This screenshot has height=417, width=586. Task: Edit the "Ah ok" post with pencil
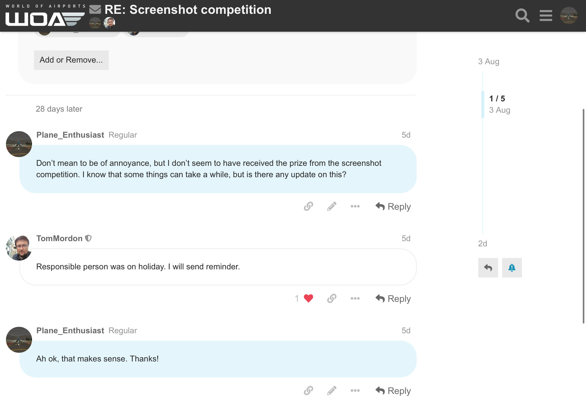point(332,391)
